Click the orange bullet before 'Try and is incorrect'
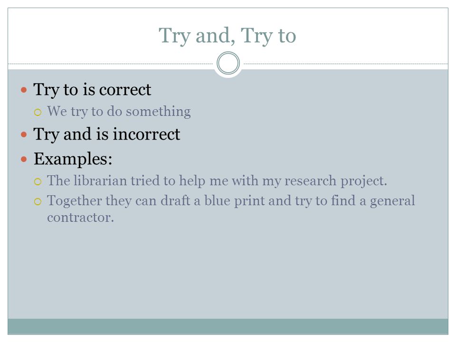456x342 pixels. [24, 134]
